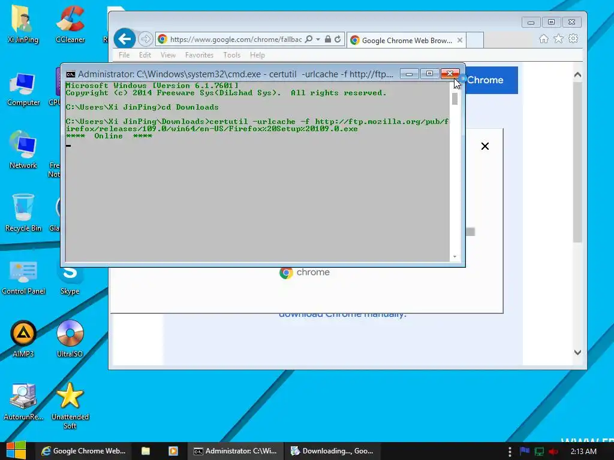Click the cmd window scrollbar thumb
This screenshot has height=460, width=614.
455,99
